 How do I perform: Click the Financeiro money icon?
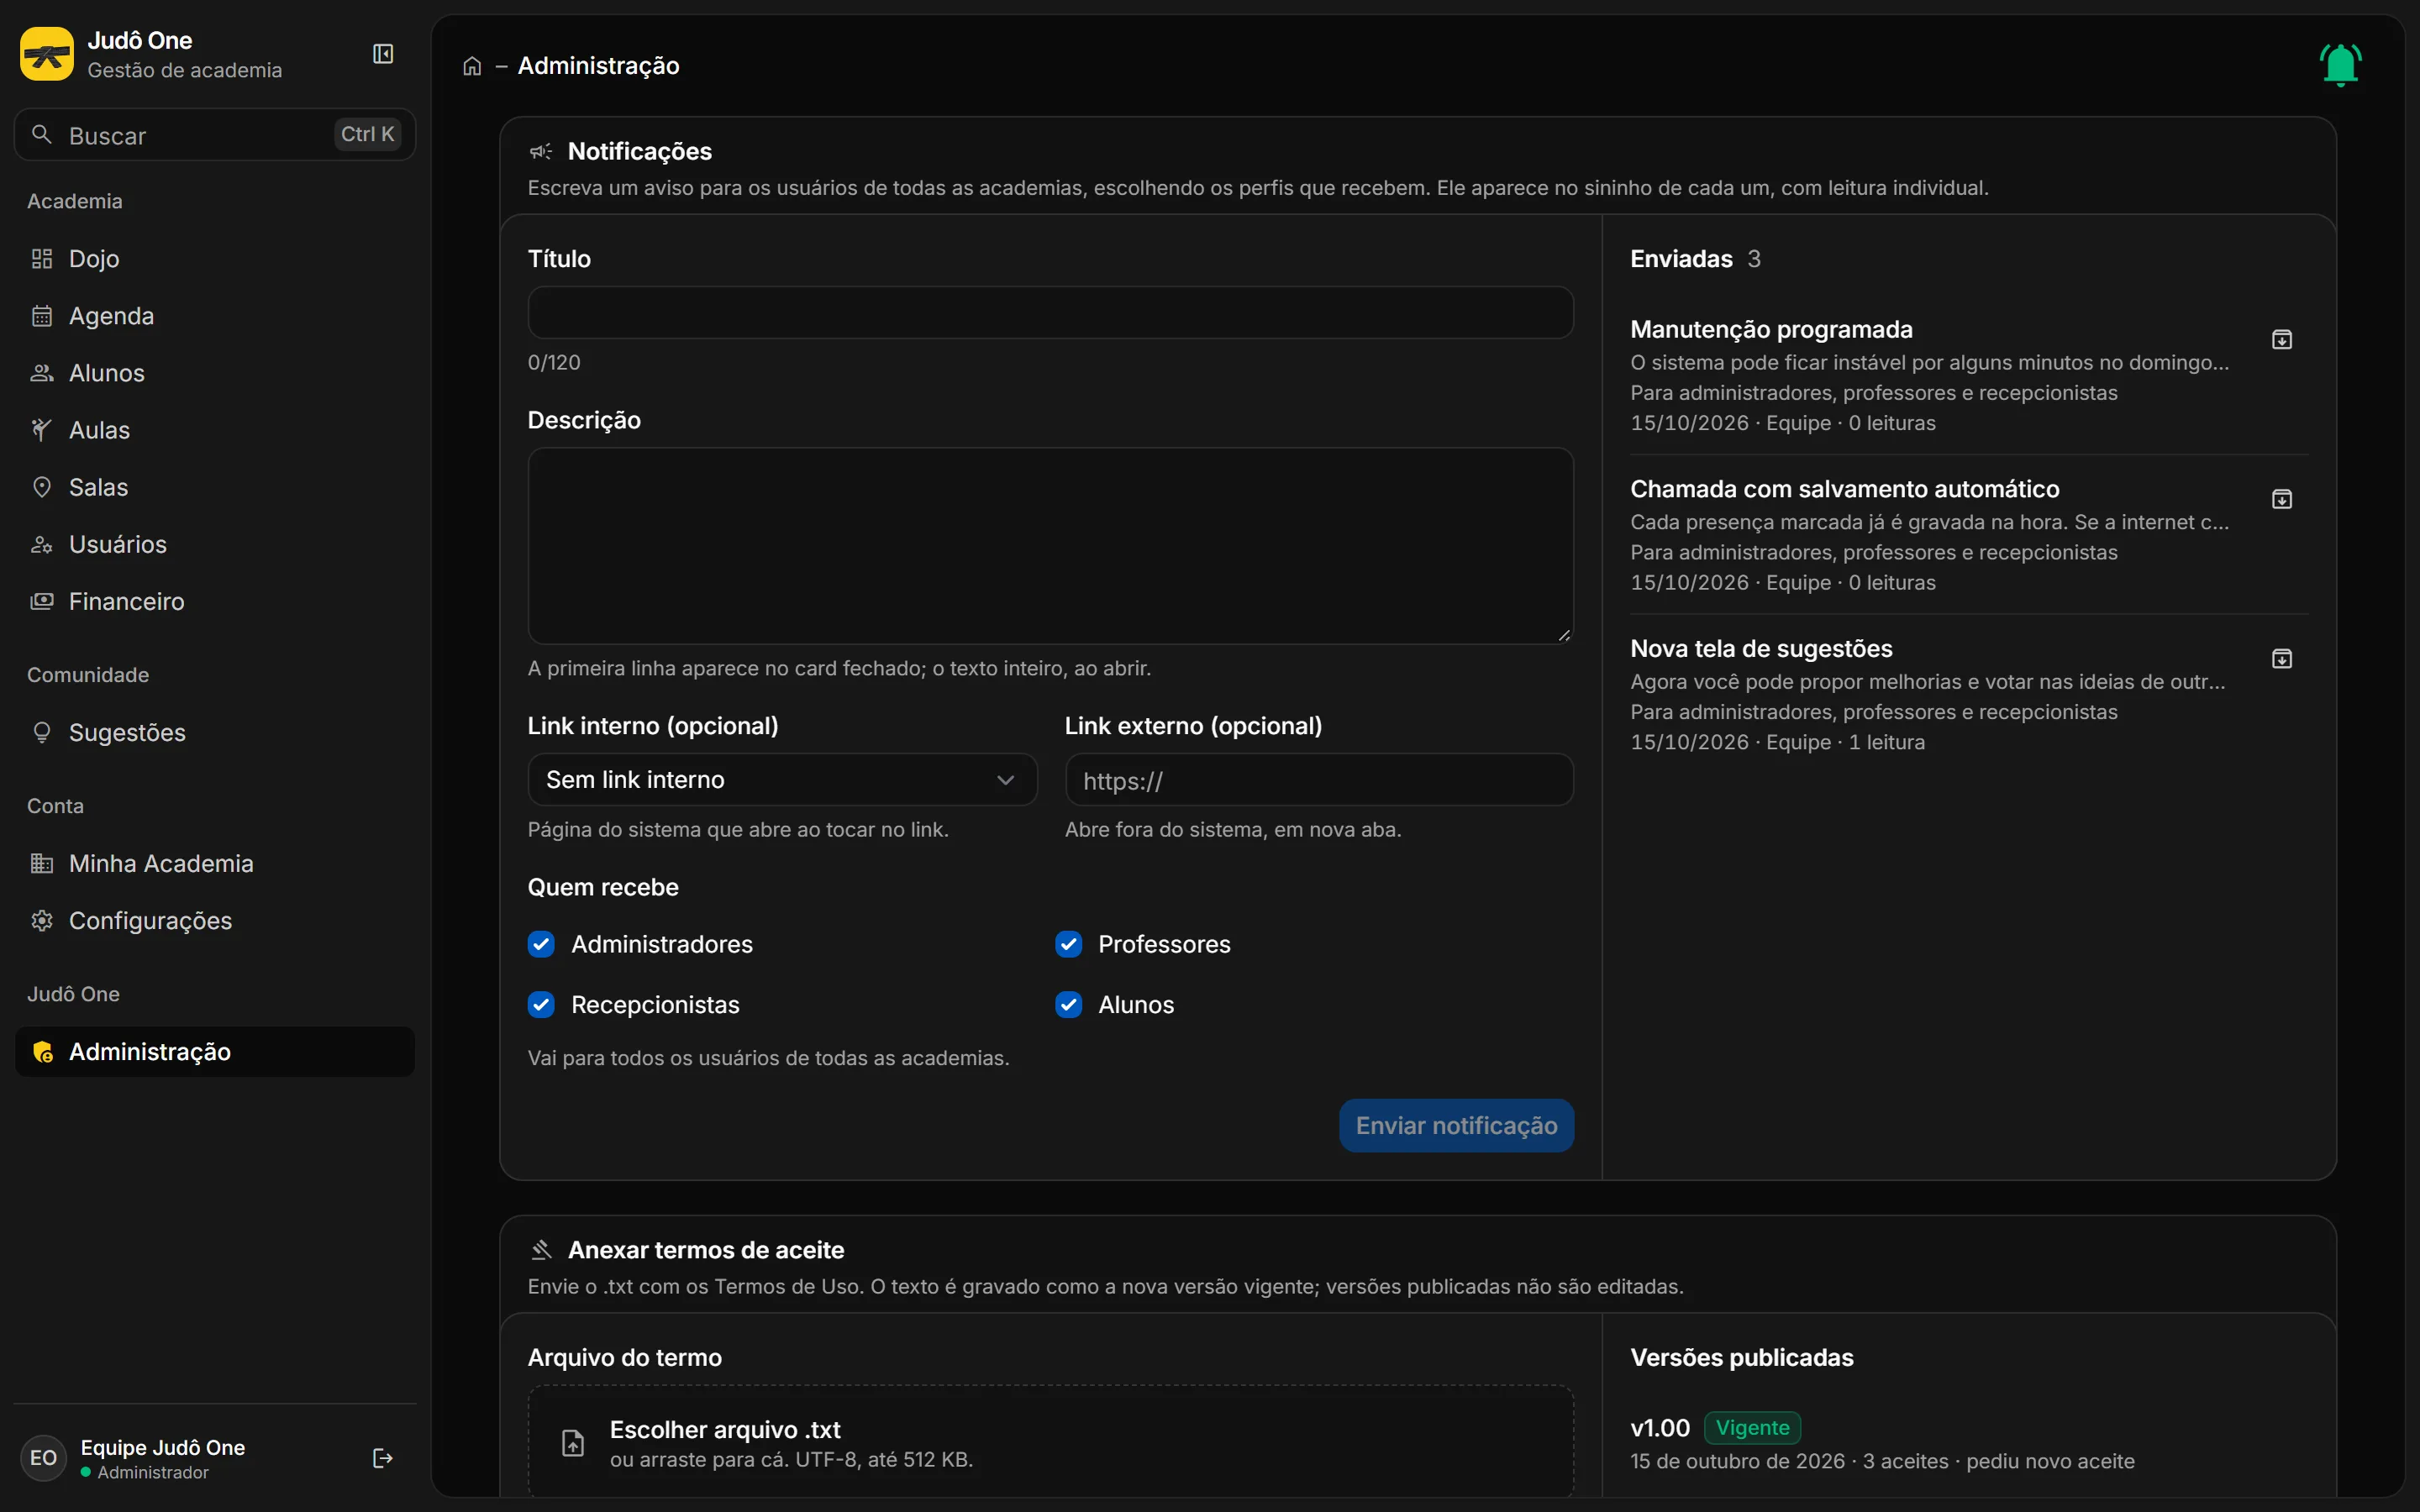(x=42, y=601)
